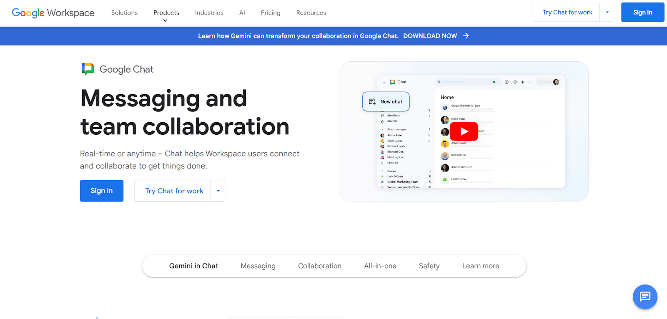
Task: Go to the AI page in the header
Action: click(x=242, y=13)
